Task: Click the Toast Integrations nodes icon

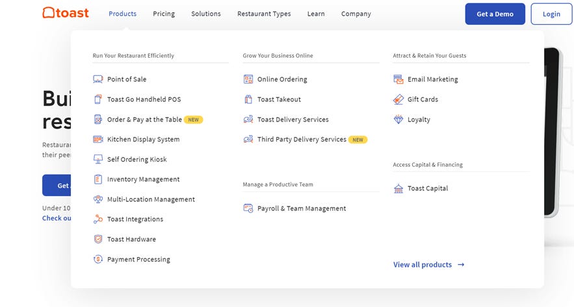Action: pyautogui.click(x=98, y=219)
